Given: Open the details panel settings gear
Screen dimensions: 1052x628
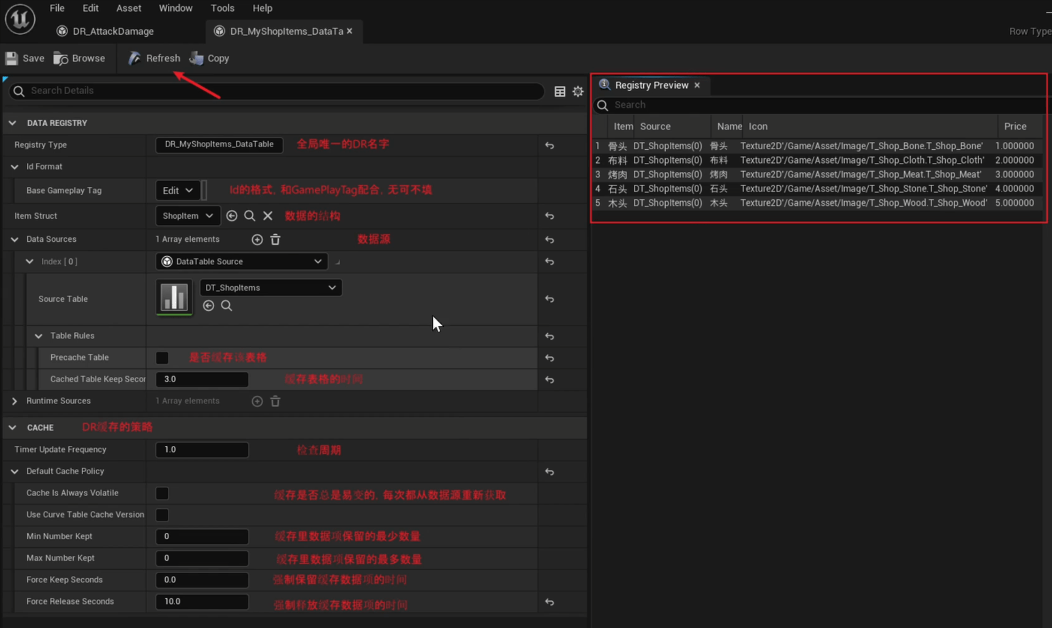Looking at the screenshot, I should (x=578, y=91).
